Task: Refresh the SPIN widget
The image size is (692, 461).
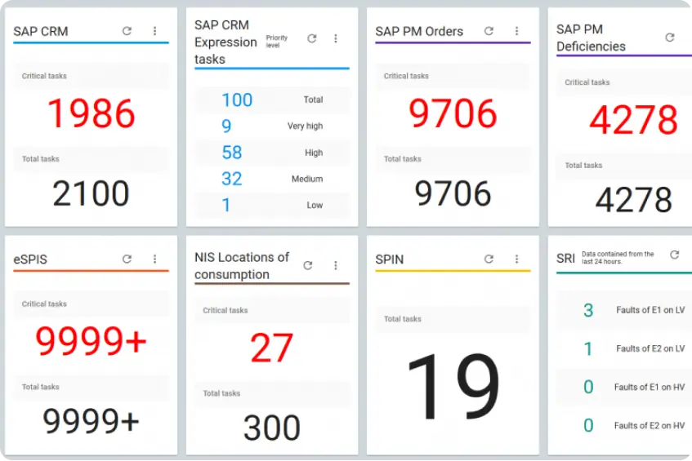Action: 489,259
